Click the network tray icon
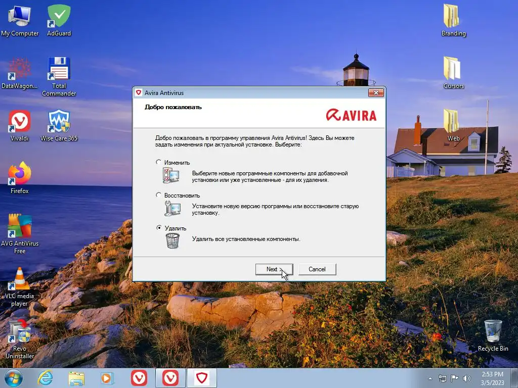This screenshot has width=518, height=388. (x=442, y=378)
